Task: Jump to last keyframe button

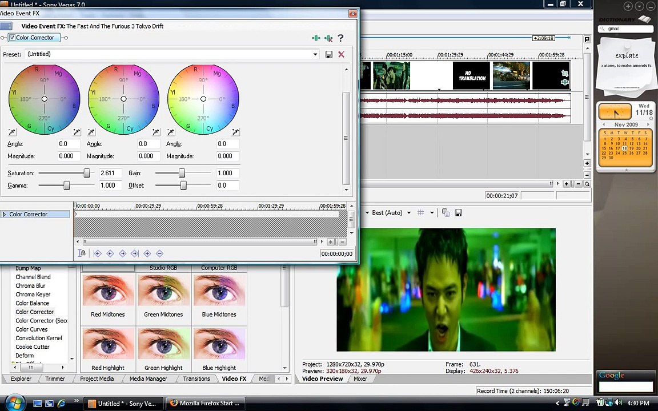Action: tap(135, 253)
